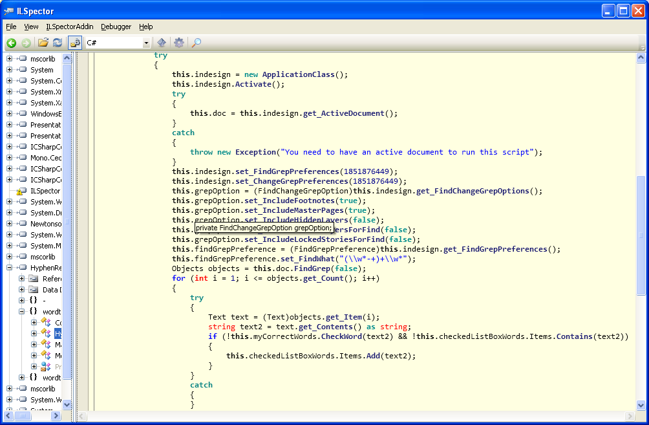Select the 'System' assembly row
This screenshot has width=649, height=425.
pos(42,70)
